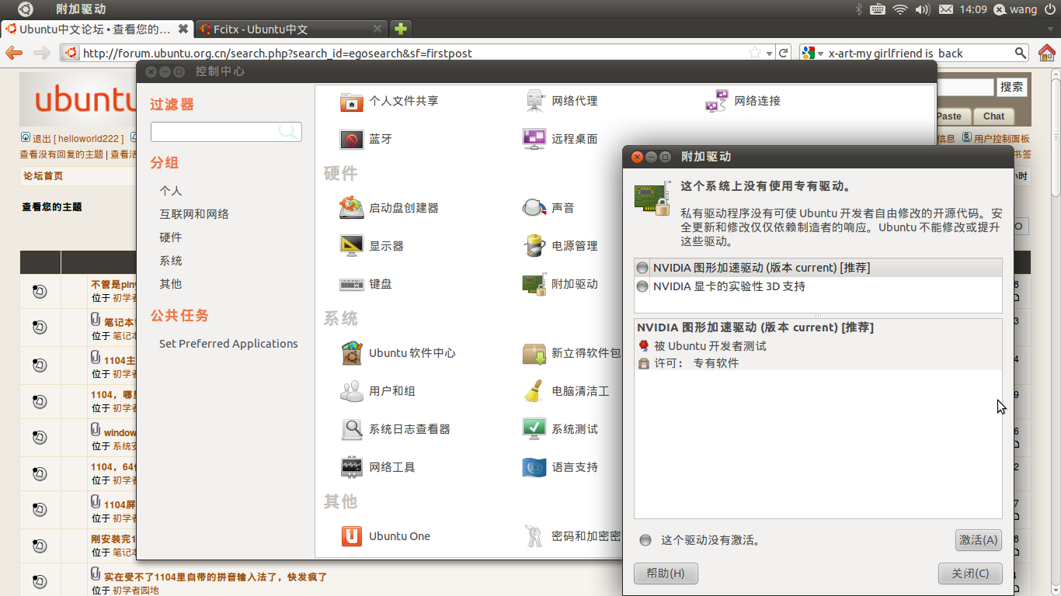
Task: Click the forum 搜索 button
Action: [x=1012, y=87]
